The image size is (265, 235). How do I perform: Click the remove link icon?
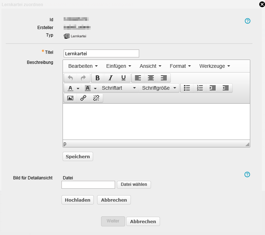[96, 98]
